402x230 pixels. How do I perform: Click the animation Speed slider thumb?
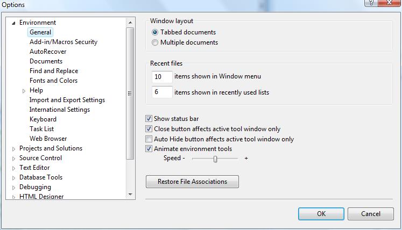[x=215, y=159]
